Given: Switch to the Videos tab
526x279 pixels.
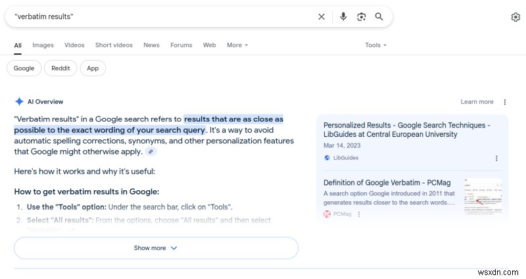Looking at the screenshot, I should (x=74, y=45).
